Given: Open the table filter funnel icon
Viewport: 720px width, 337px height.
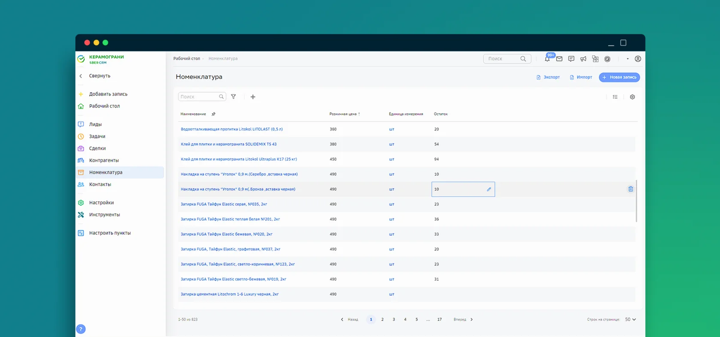Looking at the screenshot, I should (x=234, y=97).
